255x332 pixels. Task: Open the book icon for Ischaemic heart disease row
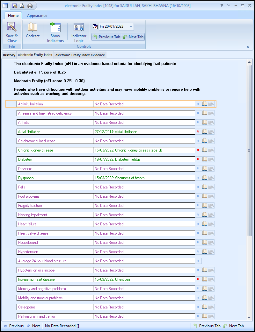click(x=205, y=279)
